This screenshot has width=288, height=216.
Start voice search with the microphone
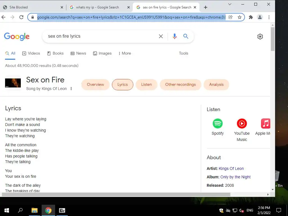(174, 36)
